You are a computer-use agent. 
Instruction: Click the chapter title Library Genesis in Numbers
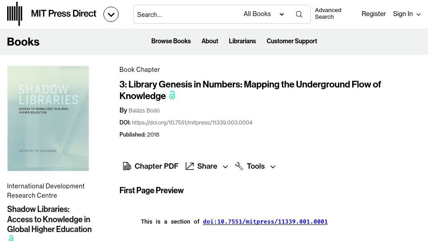[250, 90]
